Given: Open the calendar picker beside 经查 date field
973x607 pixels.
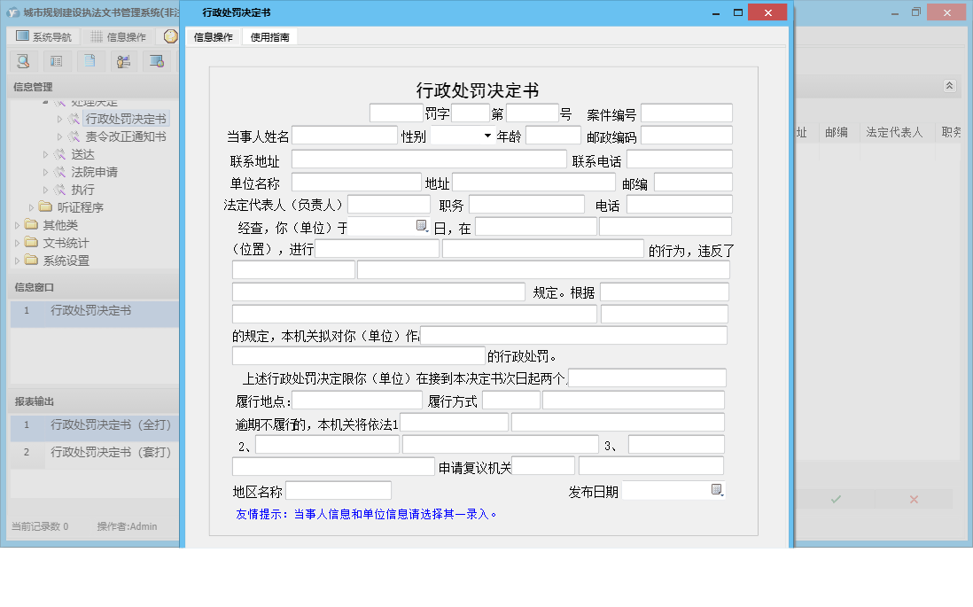Looking at the screenshot, I should coord(422,225).
